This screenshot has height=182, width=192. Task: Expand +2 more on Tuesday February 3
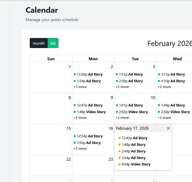click(122, 87)
